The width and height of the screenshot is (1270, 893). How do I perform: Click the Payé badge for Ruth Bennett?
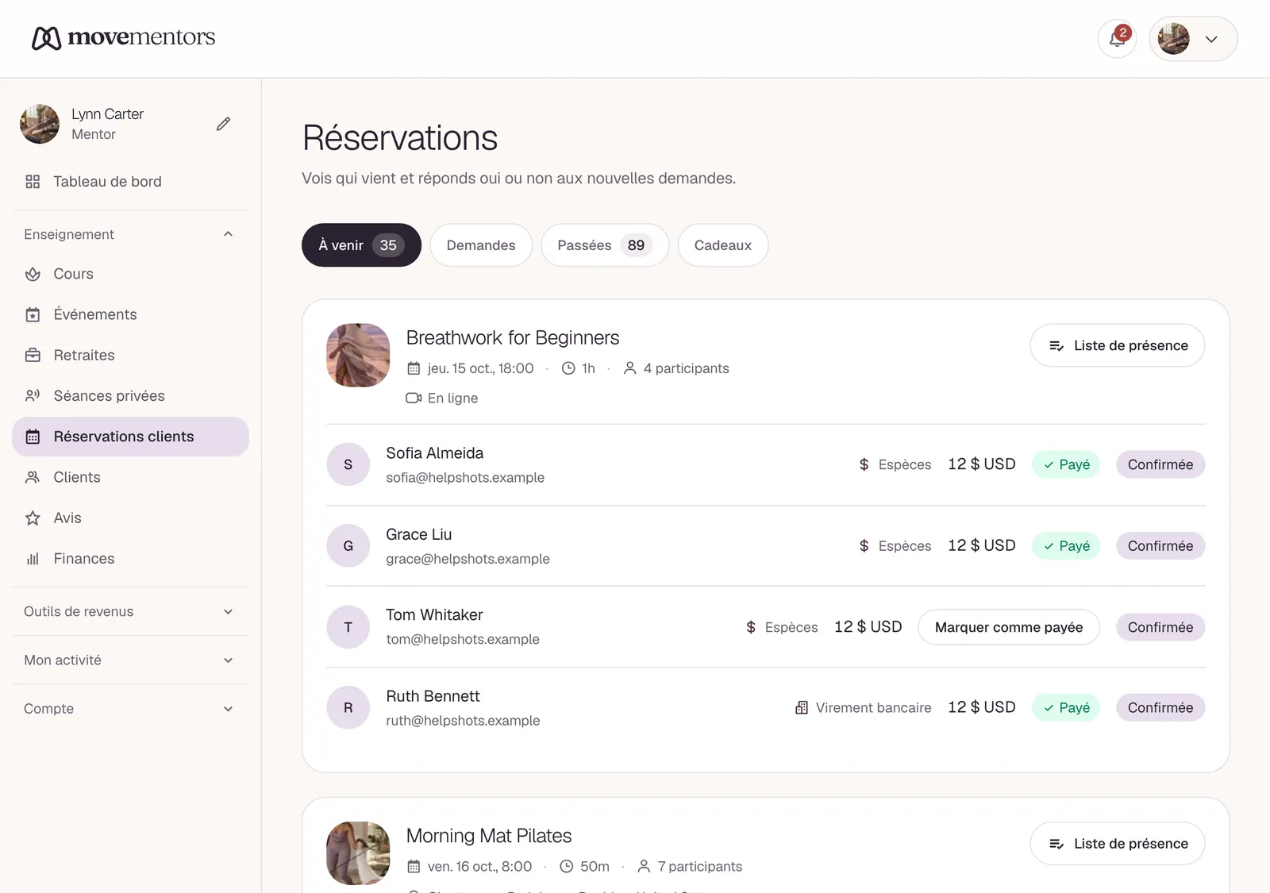pos(1066,707)
